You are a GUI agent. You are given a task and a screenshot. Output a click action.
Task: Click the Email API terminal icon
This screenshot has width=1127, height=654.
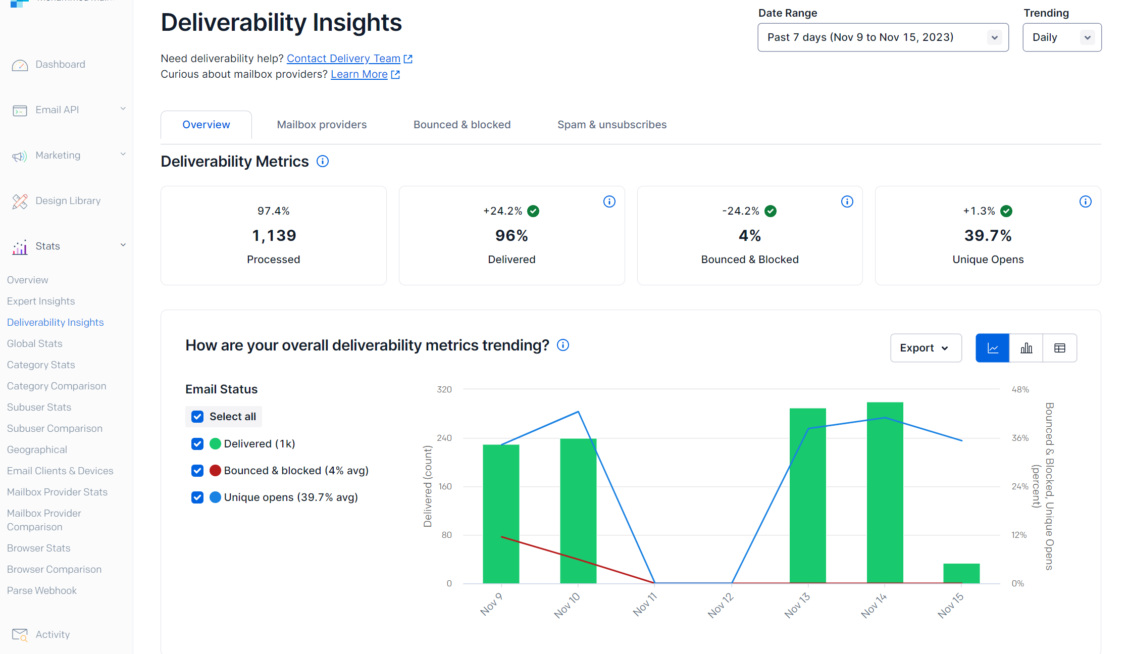coord(20,111)
